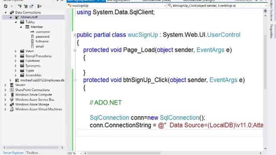
Task: Click the empty code line below ConnectionString
Action: [x=169, y=133]
